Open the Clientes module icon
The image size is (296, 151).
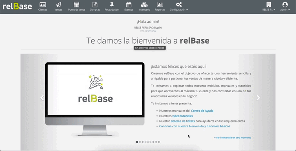pyautogui.click(x=43, y=4)
